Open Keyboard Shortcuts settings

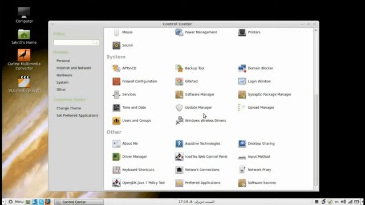133,170
